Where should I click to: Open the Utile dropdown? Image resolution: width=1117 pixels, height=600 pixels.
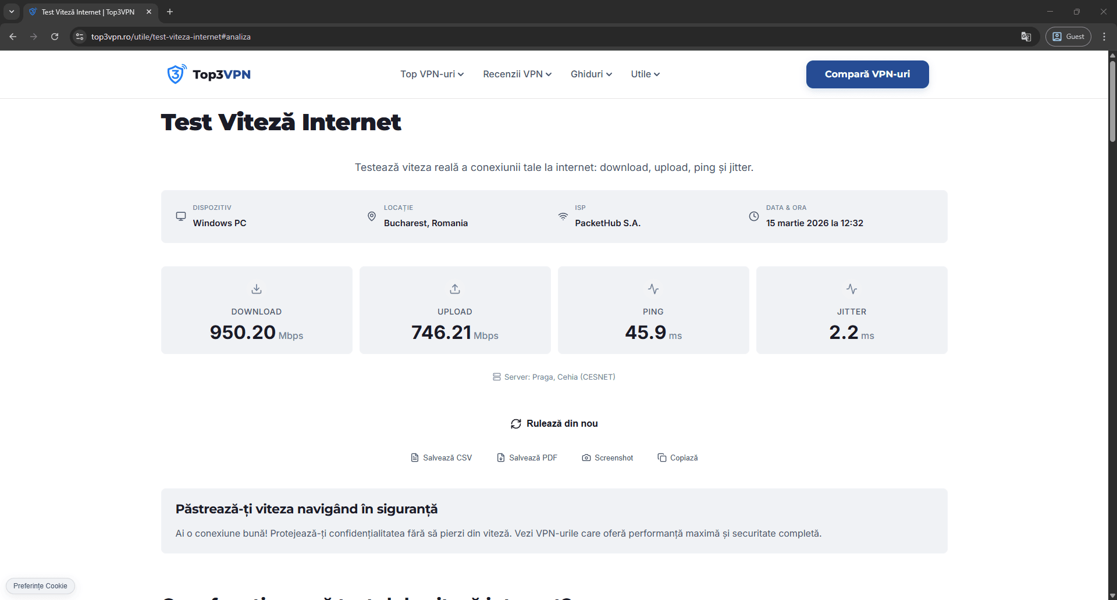pyautogui.click(x=645, y=74)
